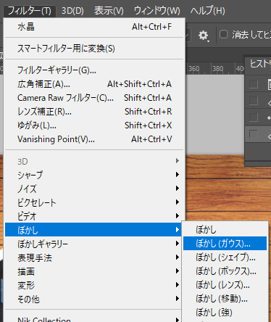Toggle second history state checkbox

point(254,101)
